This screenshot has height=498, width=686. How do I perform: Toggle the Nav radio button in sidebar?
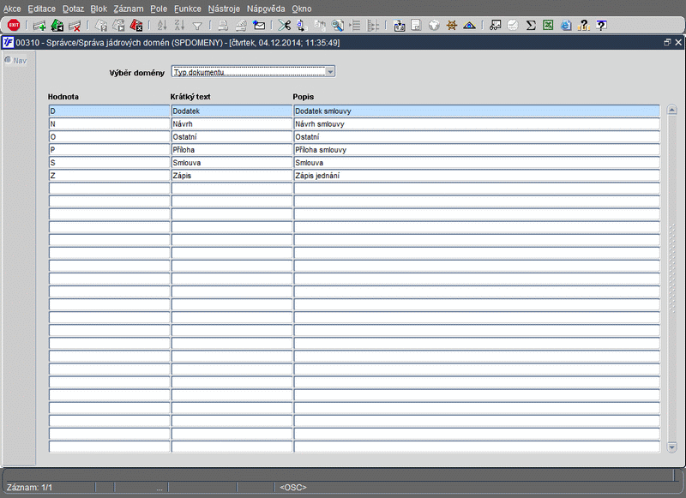(8, 60)
